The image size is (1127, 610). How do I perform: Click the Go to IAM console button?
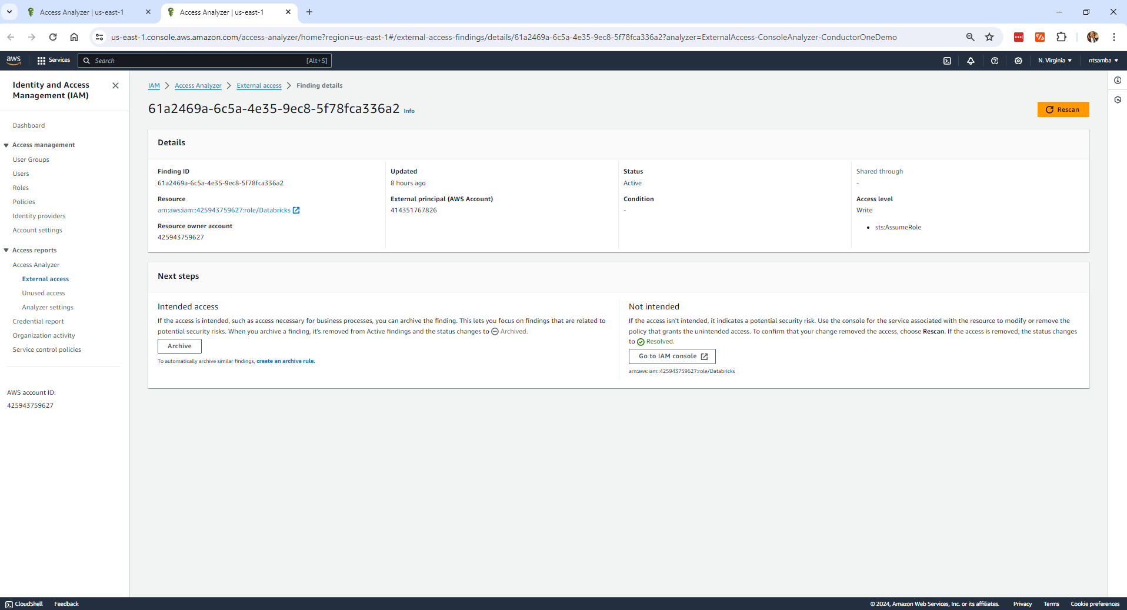pos(672,356)
